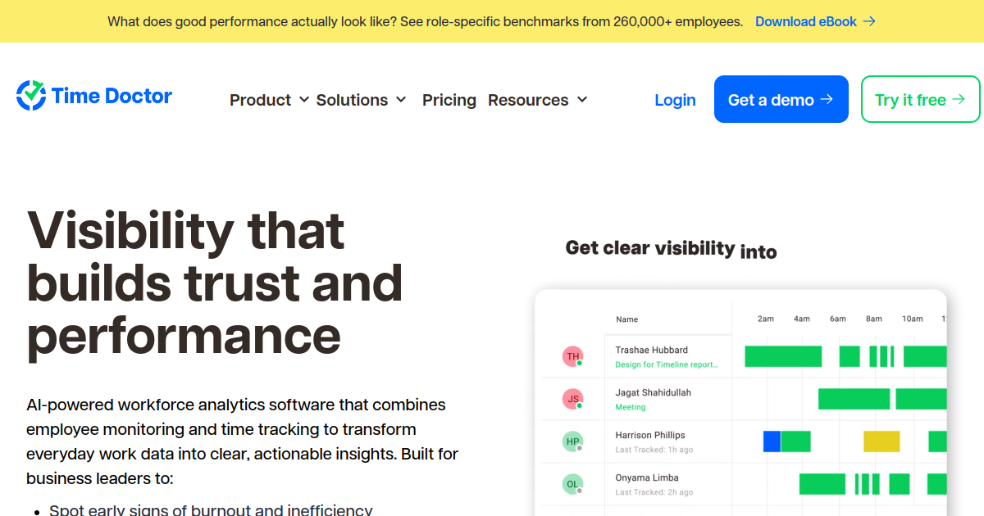The height and width of the screenshot is (516, 984).
Task: Click 'Last Tracked: 1h ago' text
Action: 654,450
